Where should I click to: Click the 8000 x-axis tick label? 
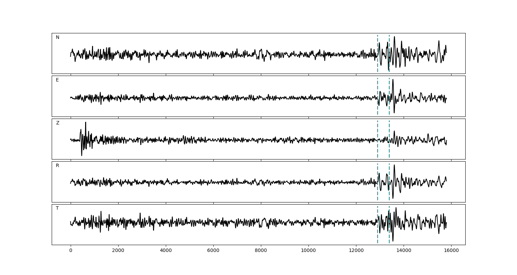[261, 251]
